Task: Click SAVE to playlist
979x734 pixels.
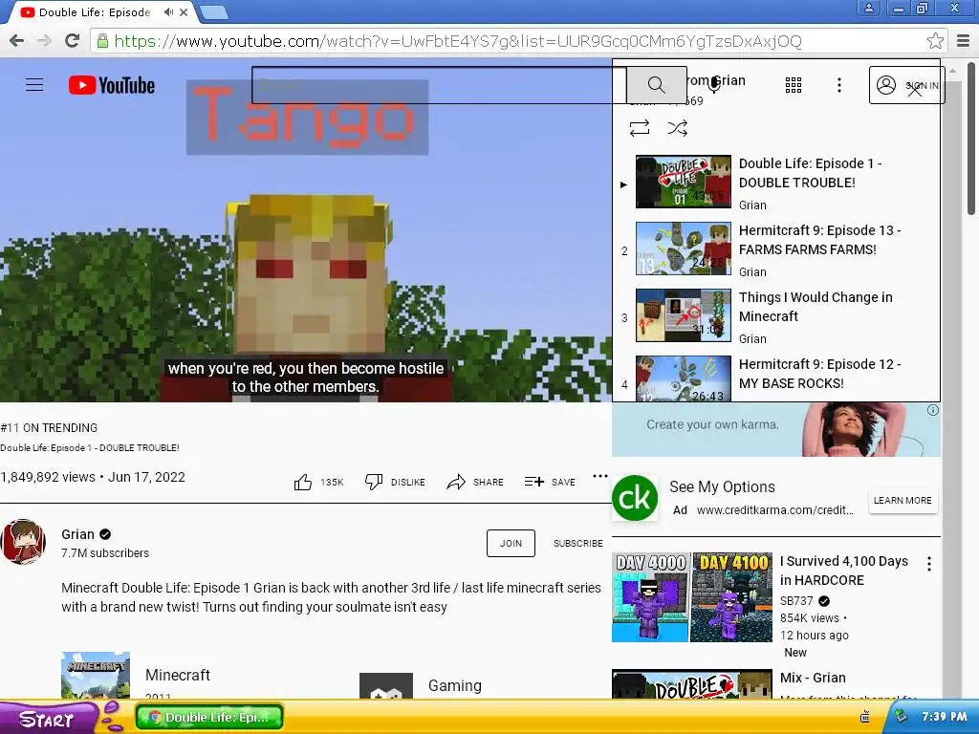Action: coord(550,482)
